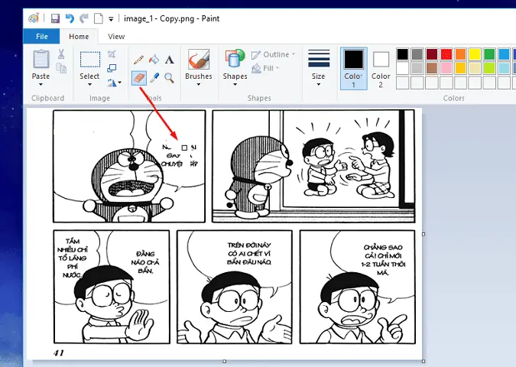The width and height of the screenshot is (516, 367).
Task: Switch to the Home tab
Action: (79, 37)
